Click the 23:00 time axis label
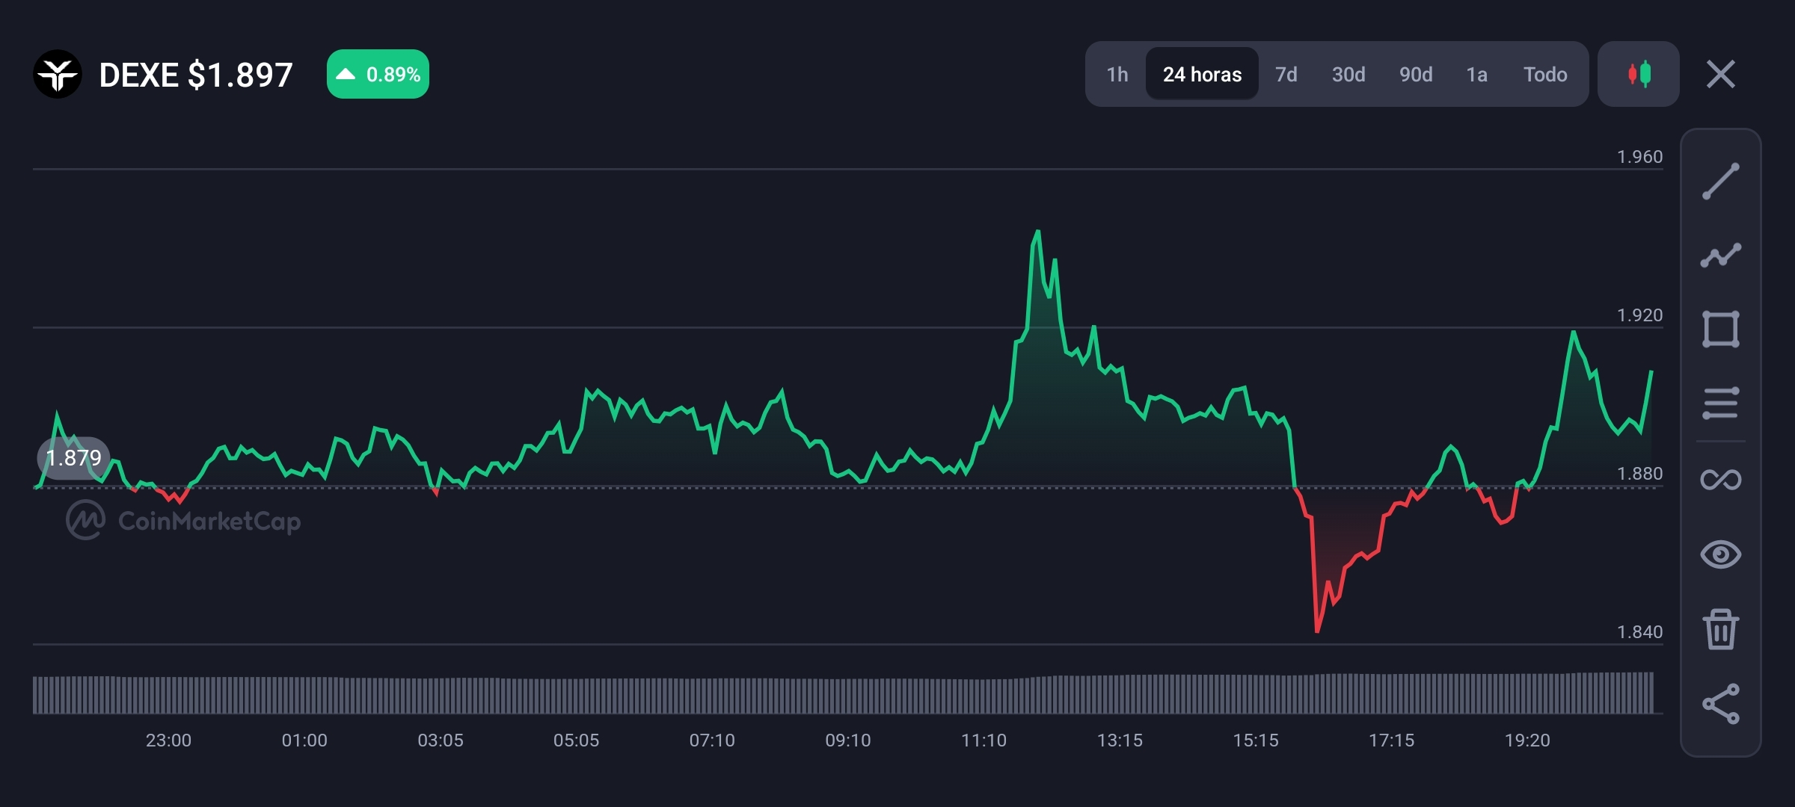Screen dimensions: 1795x807 pyautogui.click(x=168, y=740)
